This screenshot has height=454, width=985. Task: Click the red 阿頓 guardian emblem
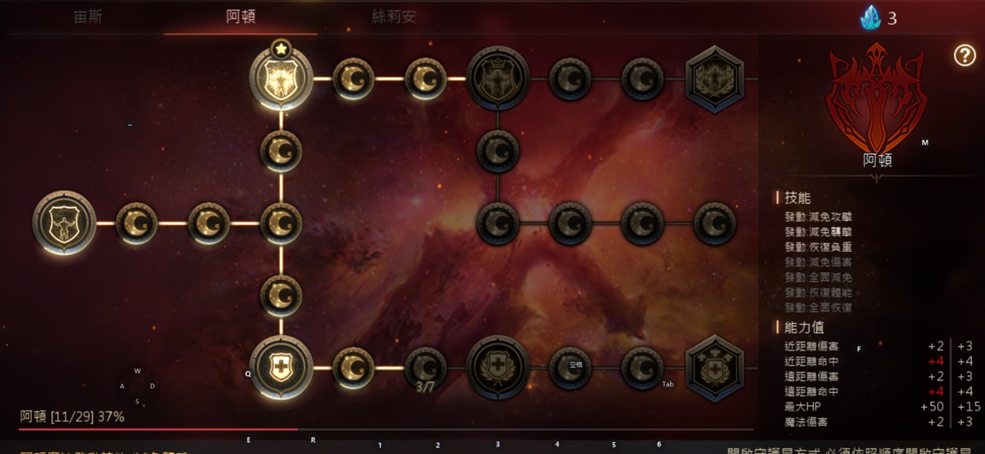[876, 96]
